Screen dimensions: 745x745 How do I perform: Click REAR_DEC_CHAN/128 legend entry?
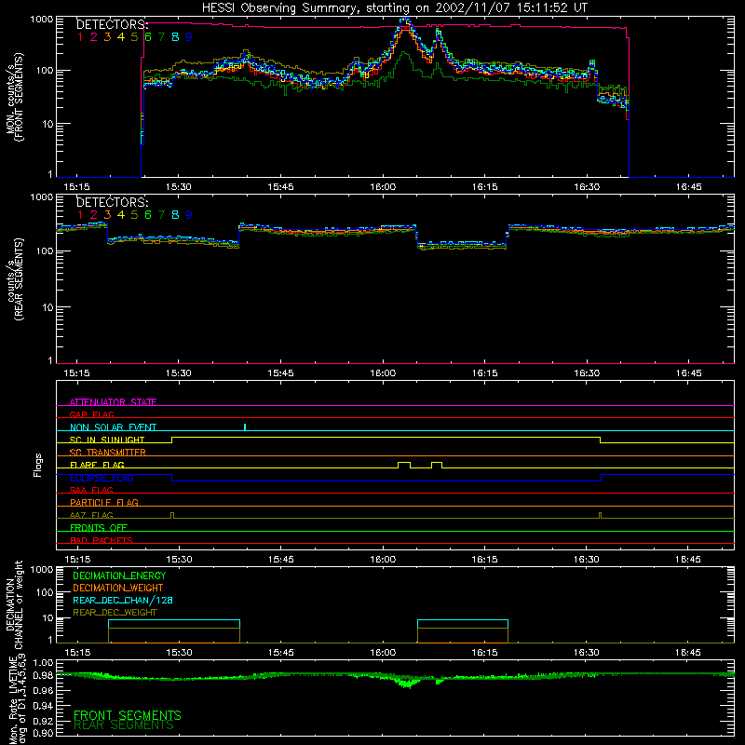point(123,600)
